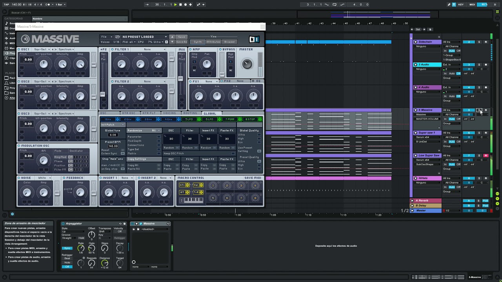Switch to the Attributes view in Massive
The height and width of the screenshot is (282, 502).
coord(213,42)
